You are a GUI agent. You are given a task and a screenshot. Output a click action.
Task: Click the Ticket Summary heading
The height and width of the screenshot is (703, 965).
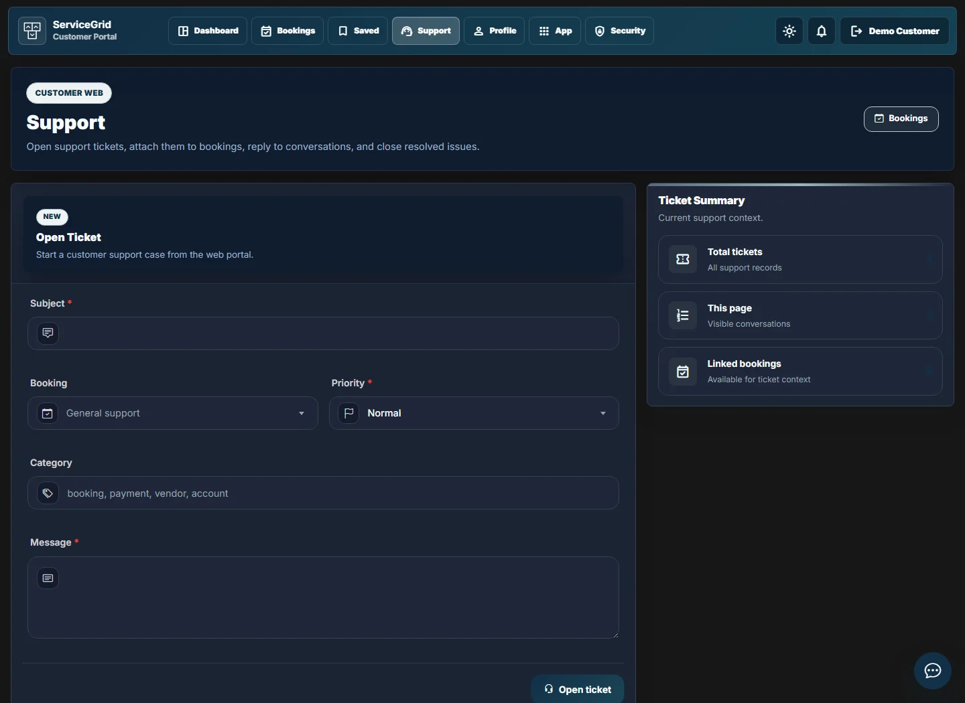(702, 200)
